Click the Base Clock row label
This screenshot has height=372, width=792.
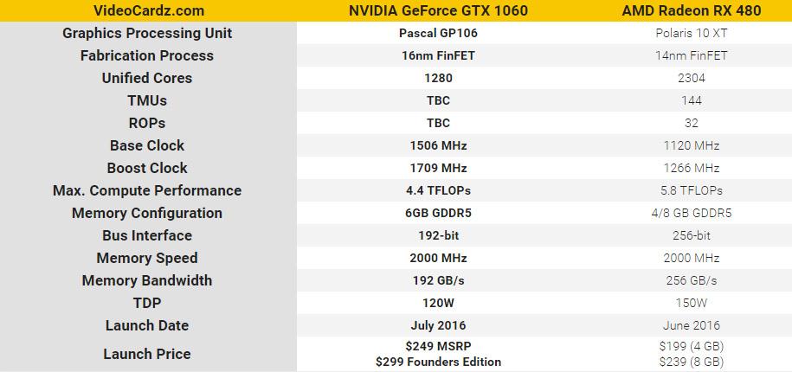pyautogui.click(x=147, y=145)
